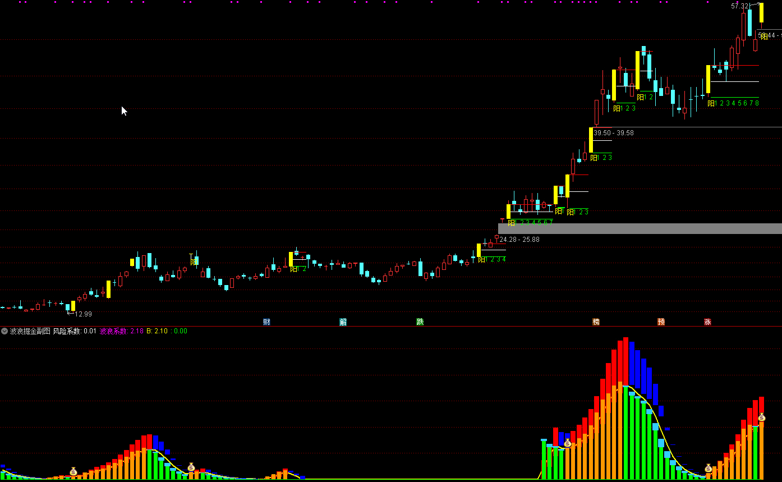The height and width of the screenshot is (482, 782).
Task: Click the yellow candle labeled 阳1 2 3 4 5 6 7 8
Action: click(x=709, y=79)
